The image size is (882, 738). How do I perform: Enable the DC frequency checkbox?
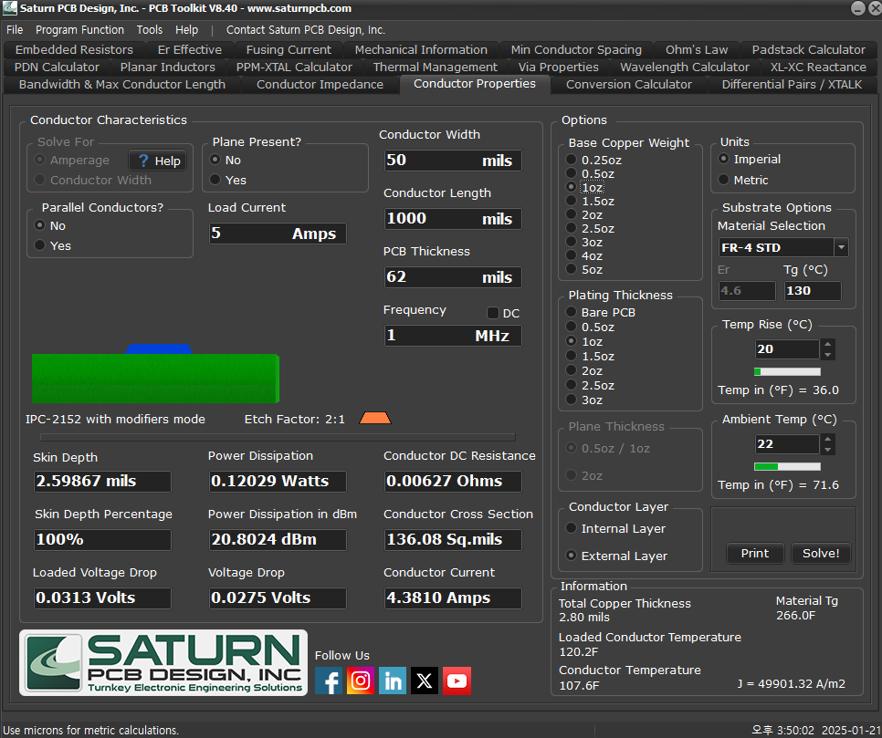pos(493,313)
